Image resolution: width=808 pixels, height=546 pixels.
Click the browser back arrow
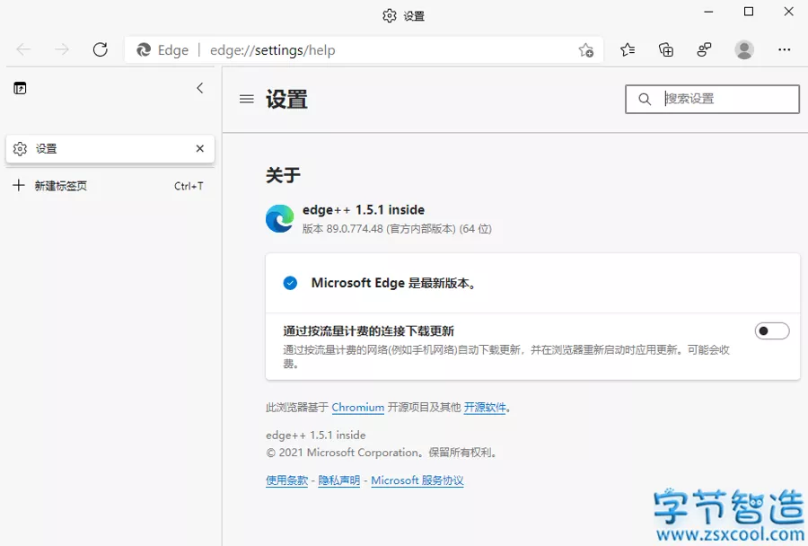point(23,49)
